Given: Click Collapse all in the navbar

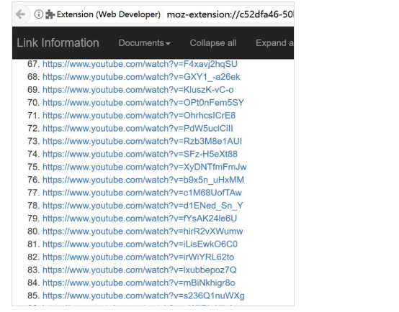Looking at the screenshot, I should (x=213, y=43).
